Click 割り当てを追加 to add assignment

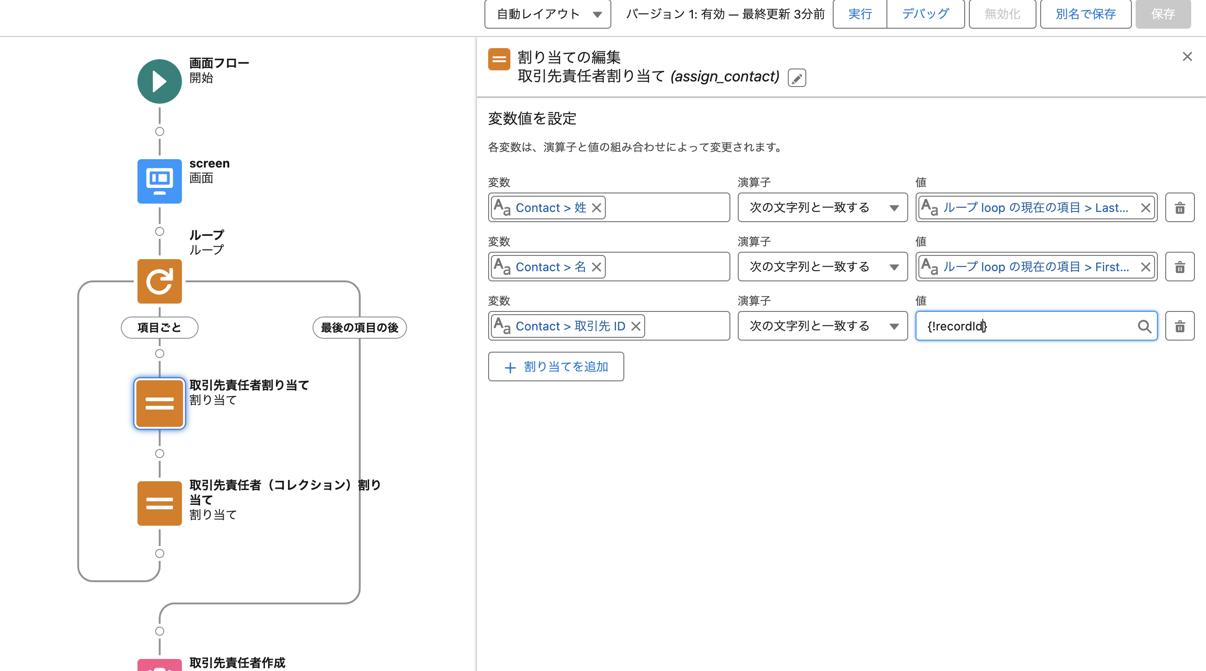(x=556, y=367)
